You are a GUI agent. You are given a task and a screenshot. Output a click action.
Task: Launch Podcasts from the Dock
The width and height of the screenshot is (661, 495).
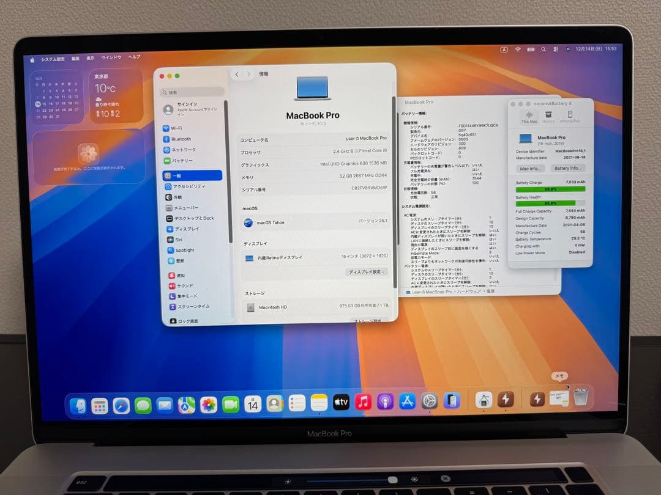point(384,402)
